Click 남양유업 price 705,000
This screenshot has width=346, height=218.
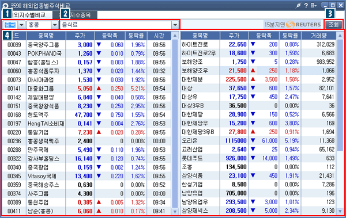coord(236,193)
